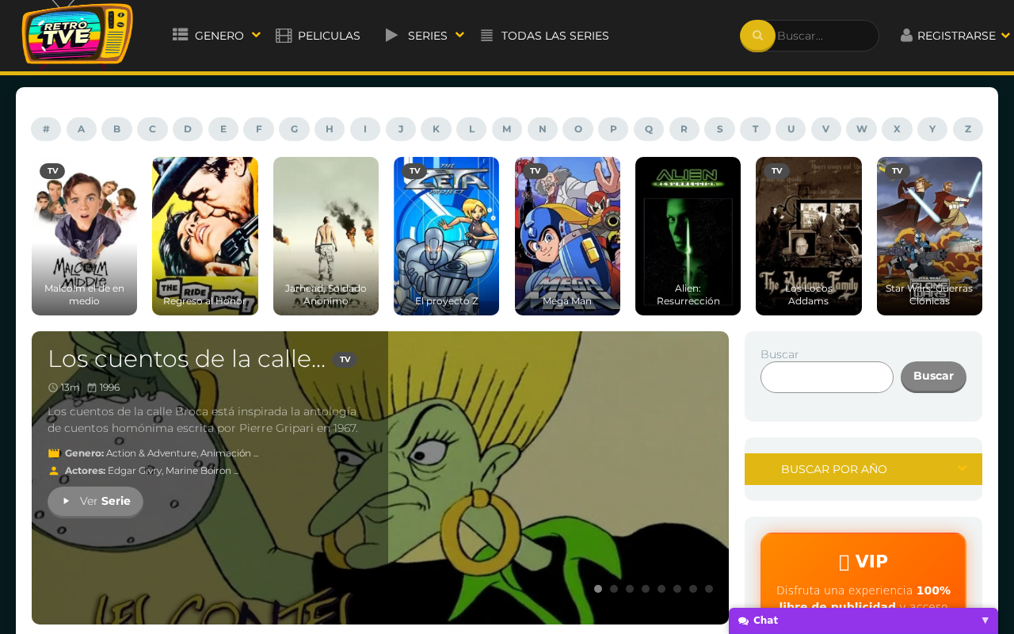This screenshot has height=634, width=1014.
Task: Open Regreso al Honor poster
Action: click(205, 236)
